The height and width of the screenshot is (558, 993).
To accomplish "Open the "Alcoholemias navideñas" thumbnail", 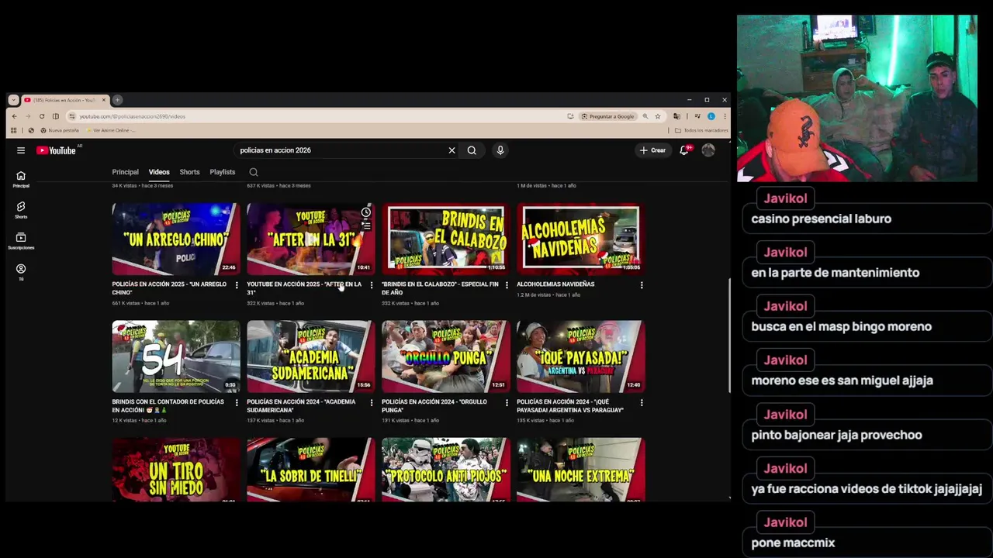I will [x=581, y=239].
